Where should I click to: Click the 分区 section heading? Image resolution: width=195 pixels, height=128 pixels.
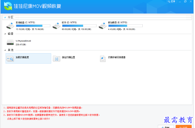(x=11, y=17)
